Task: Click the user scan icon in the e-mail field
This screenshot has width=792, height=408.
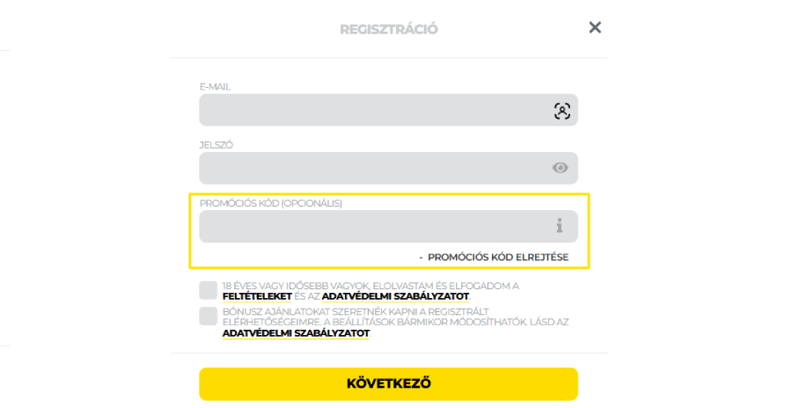Action: click(x=561, y=111)
